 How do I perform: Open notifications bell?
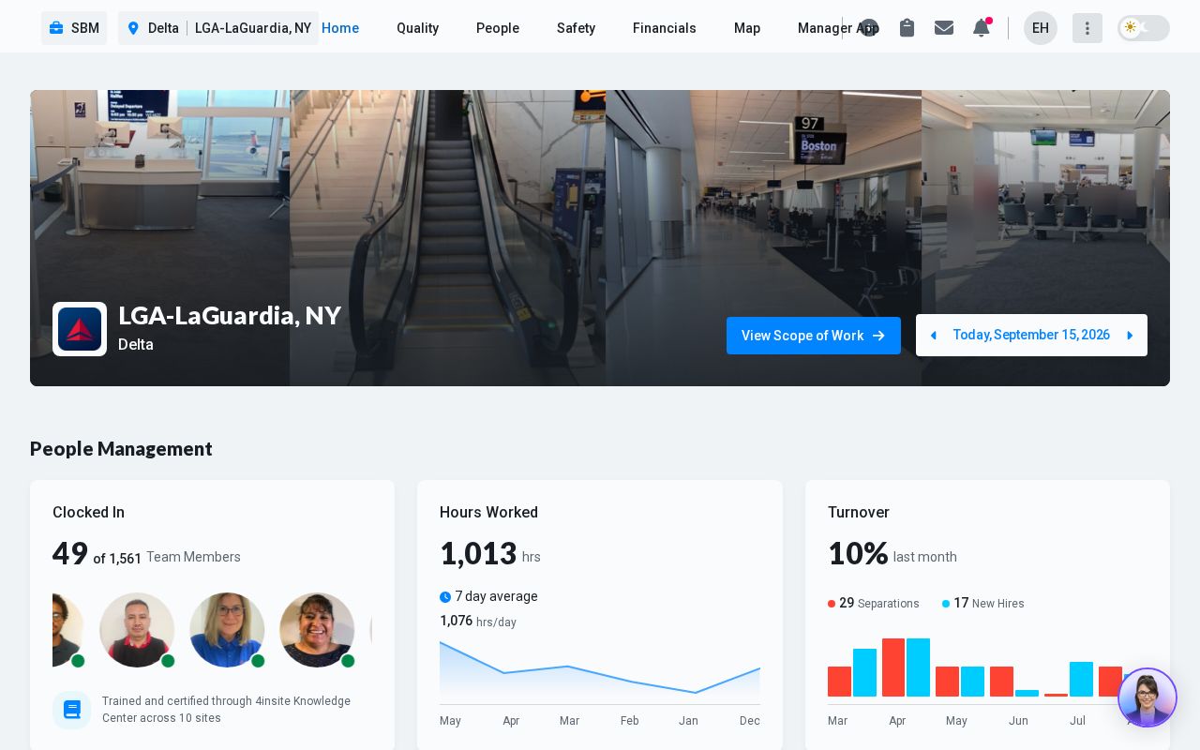pos(982,28)
